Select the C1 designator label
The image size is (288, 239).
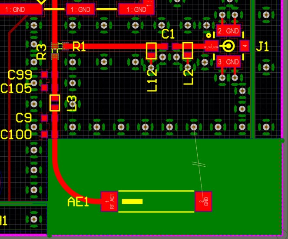pos(168,34)
